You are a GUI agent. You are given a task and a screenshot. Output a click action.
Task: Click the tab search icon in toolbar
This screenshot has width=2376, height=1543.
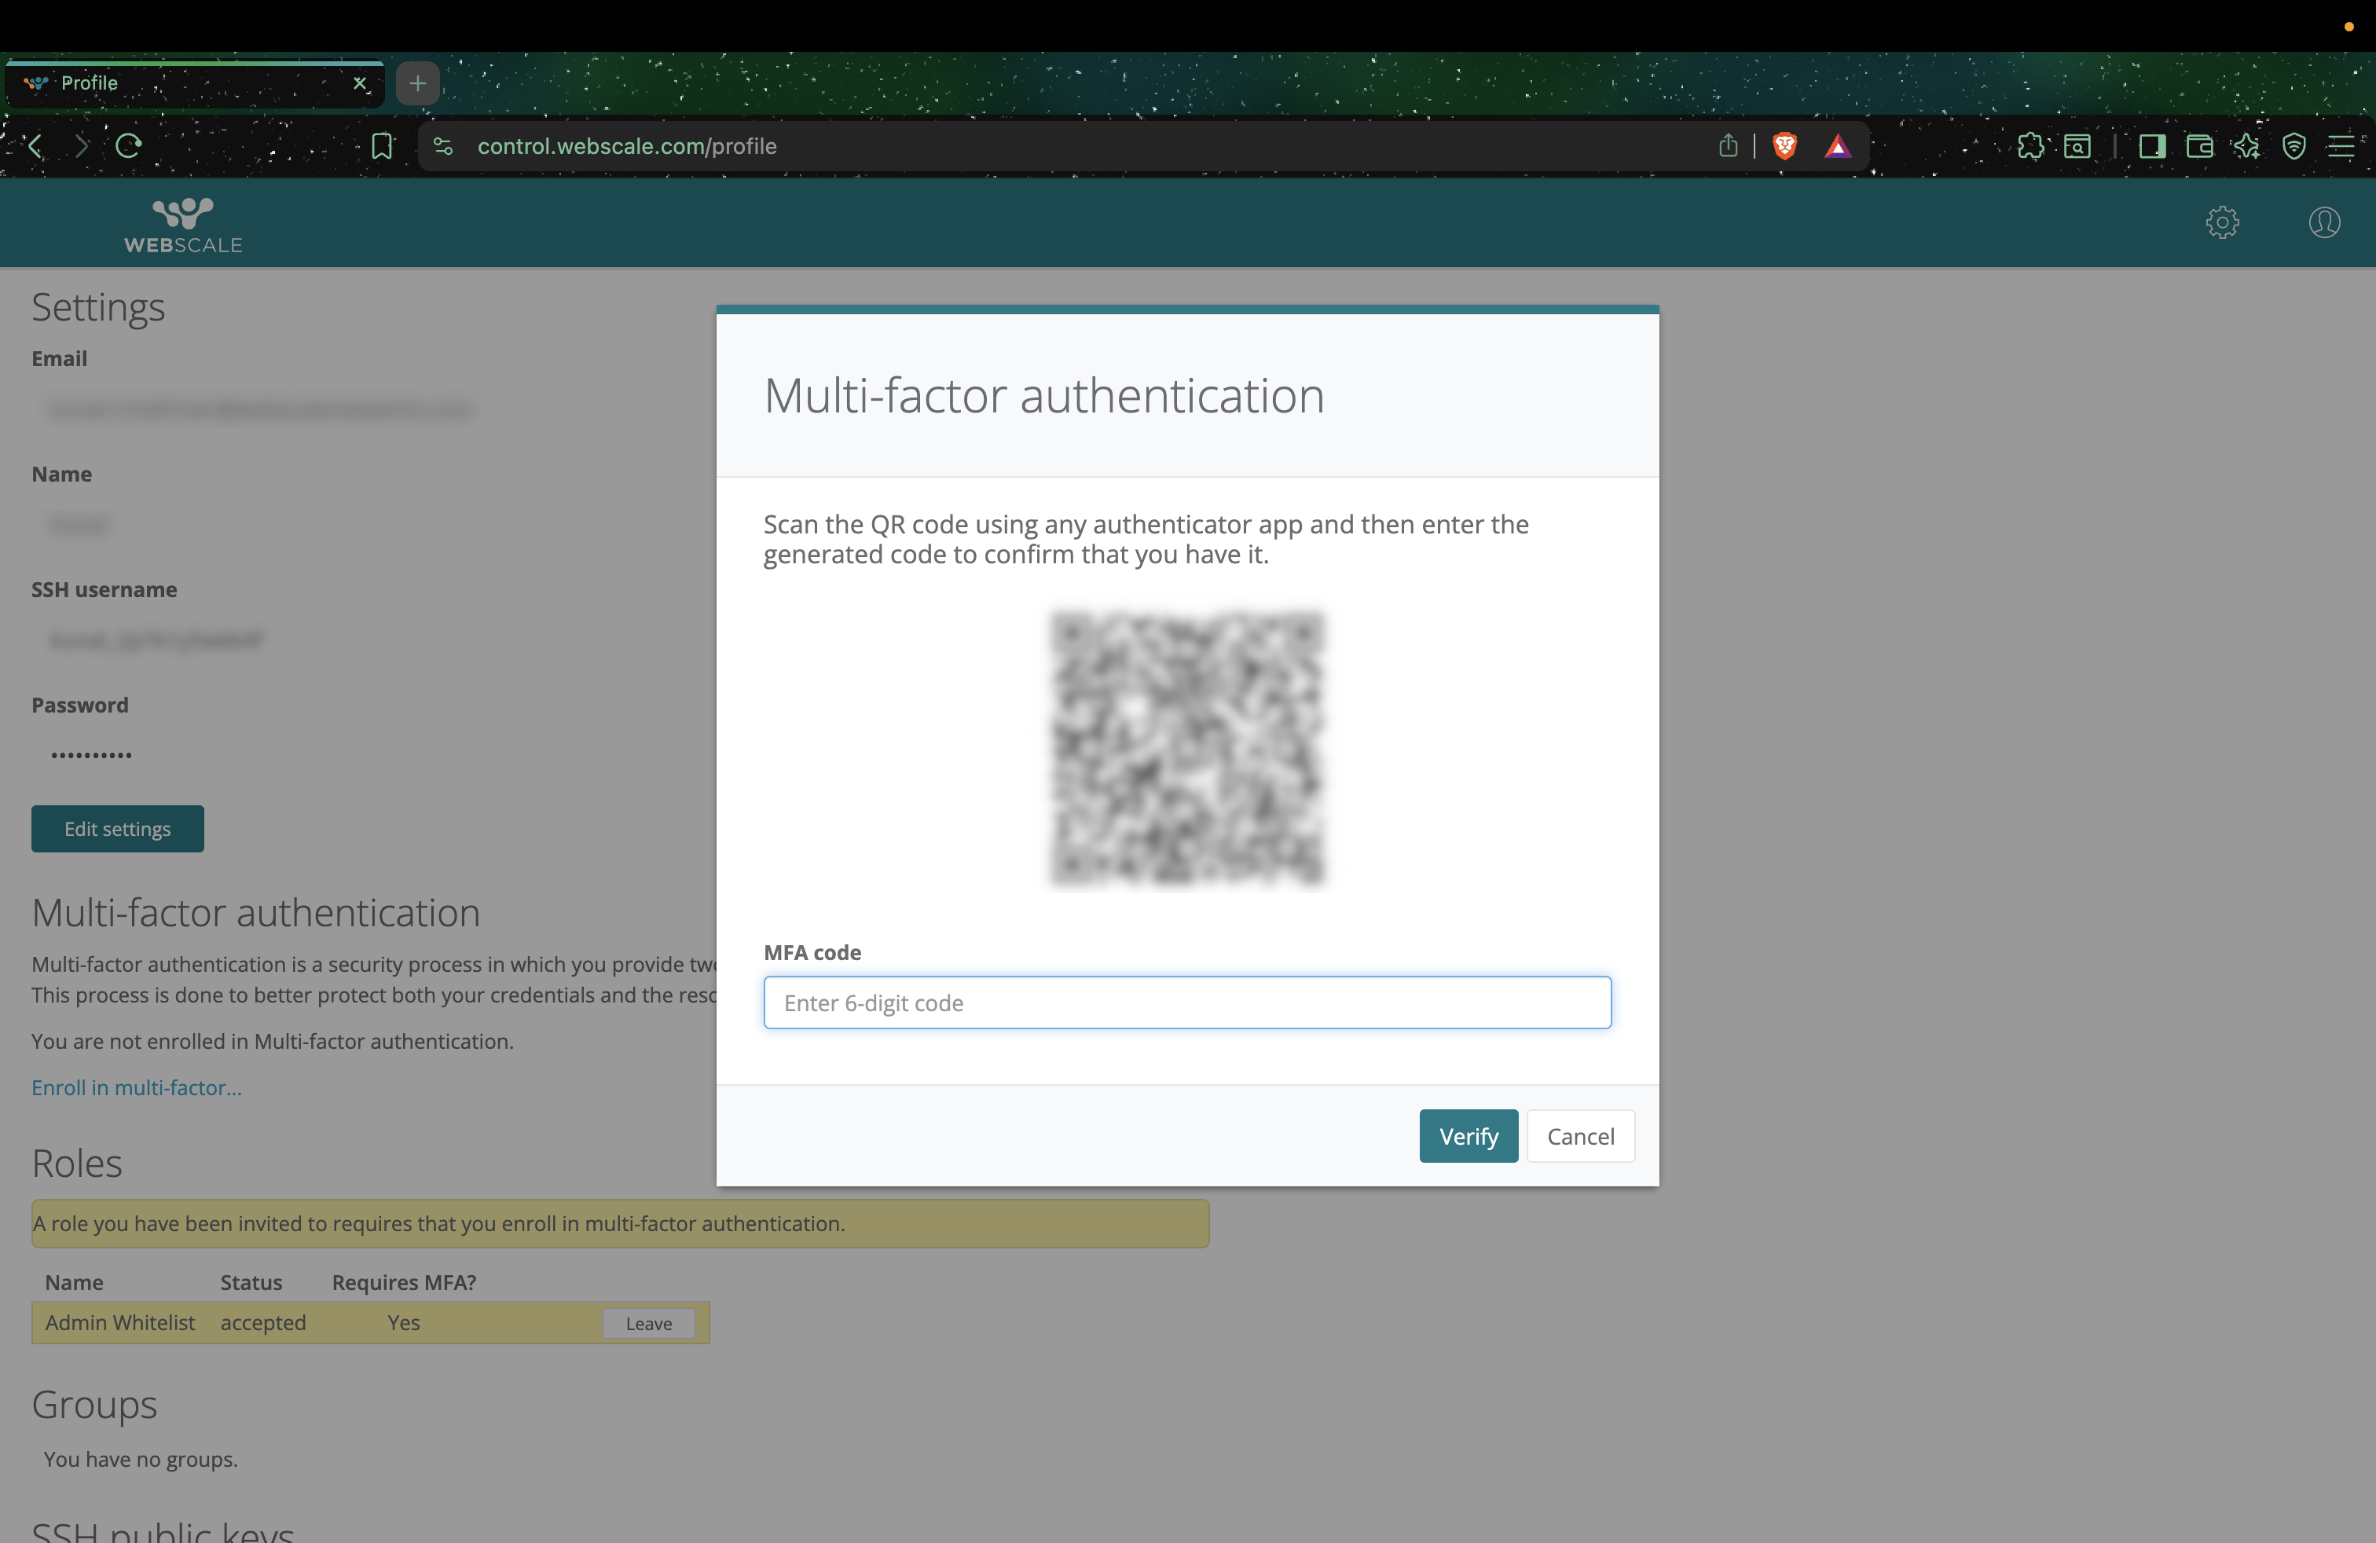(2077, 145)
